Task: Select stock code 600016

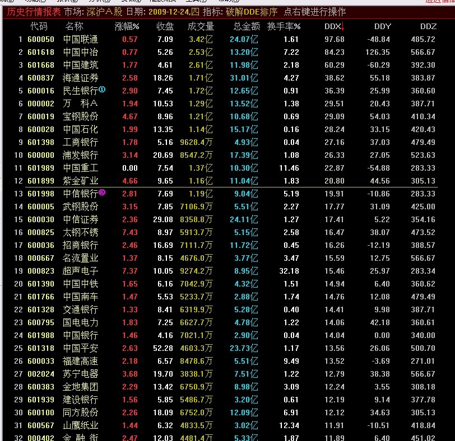Action: pos(41,91)
